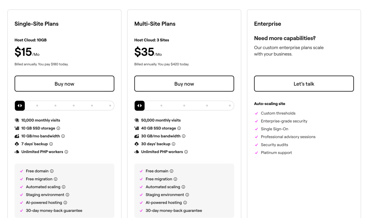
Task: Click "Buy now" on the Single-Site plan
Action: click(x=64, y=83)
